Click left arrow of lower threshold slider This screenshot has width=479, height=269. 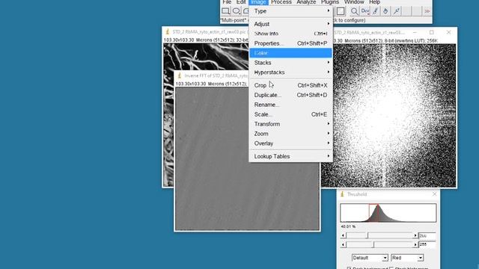click(343, 244)
